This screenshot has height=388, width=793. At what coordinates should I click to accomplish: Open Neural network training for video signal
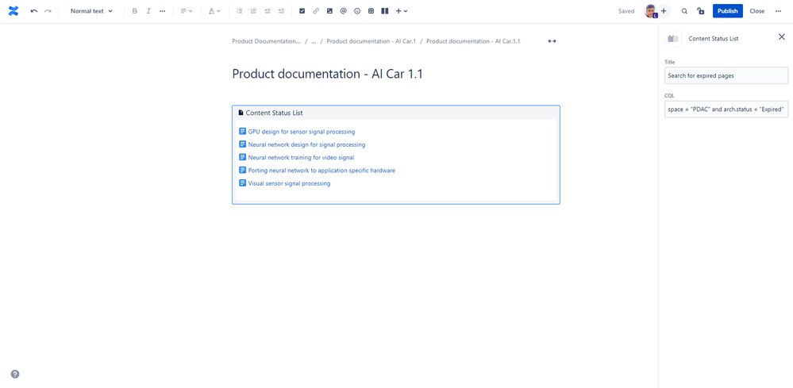[x=301, y=158]
